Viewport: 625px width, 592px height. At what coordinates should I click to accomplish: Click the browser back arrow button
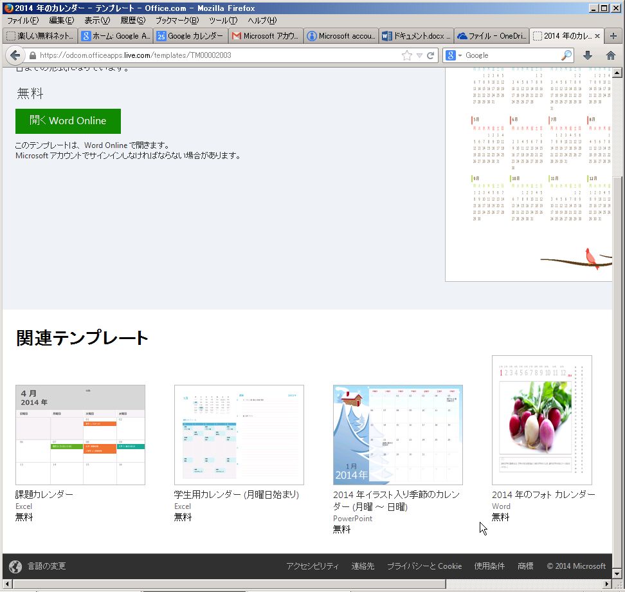click(15, 55)
